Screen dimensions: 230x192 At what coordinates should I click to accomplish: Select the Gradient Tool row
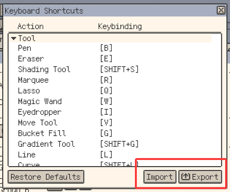46,144
